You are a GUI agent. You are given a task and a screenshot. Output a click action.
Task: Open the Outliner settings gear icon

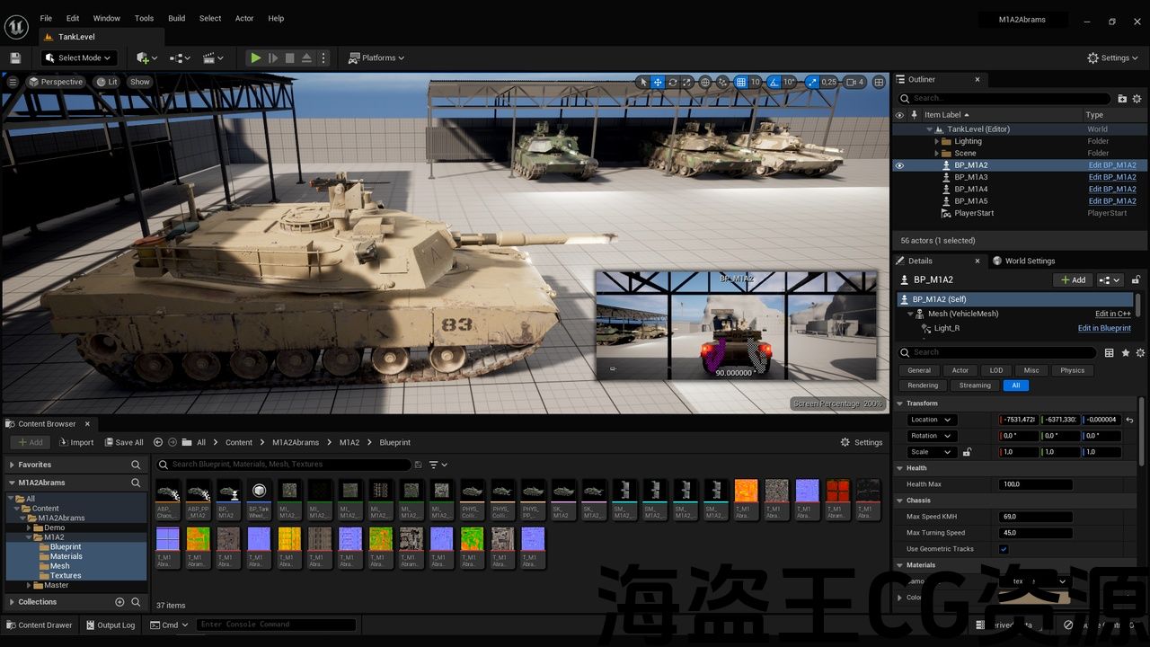(1137, 98)
